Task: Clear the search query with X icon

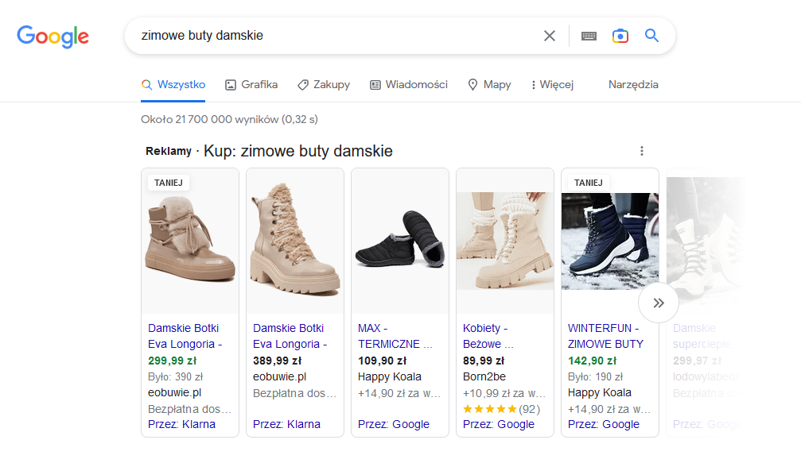Action: 549,36
